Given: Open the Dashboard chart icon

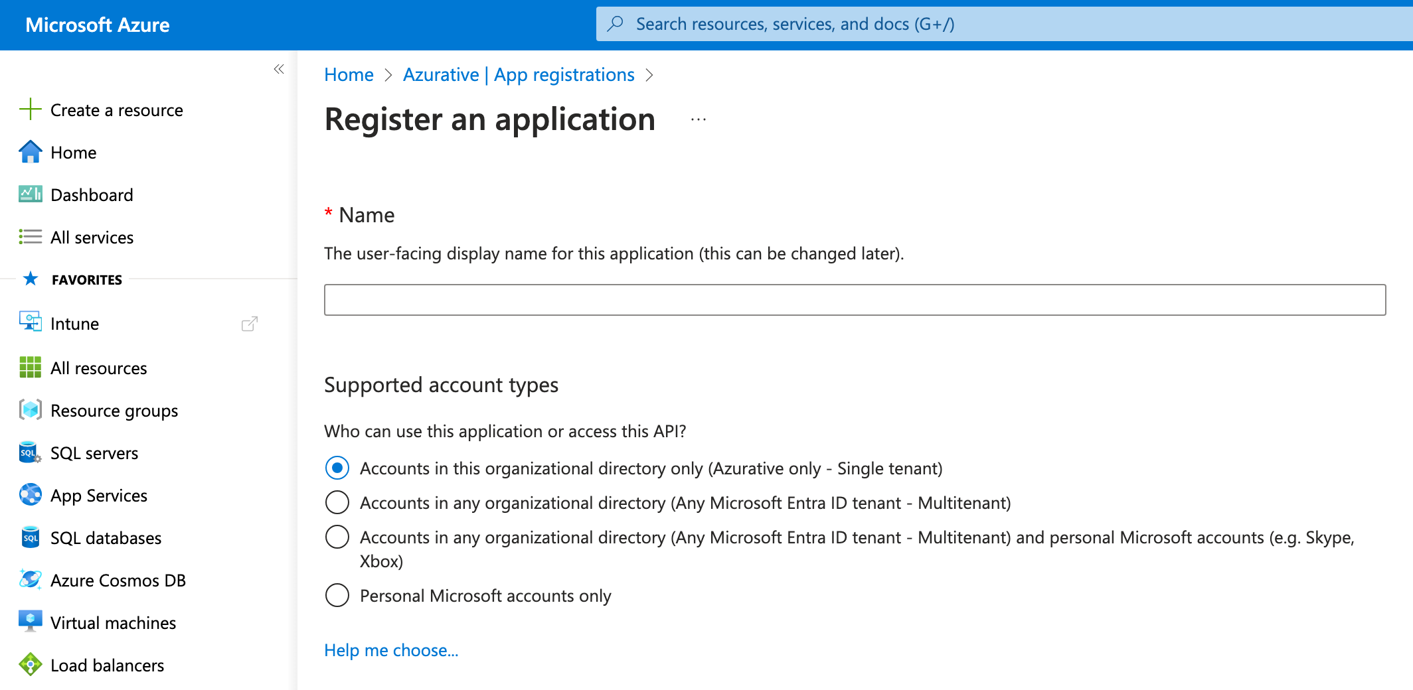Looking at the screenshot, I should click(31, 194).
